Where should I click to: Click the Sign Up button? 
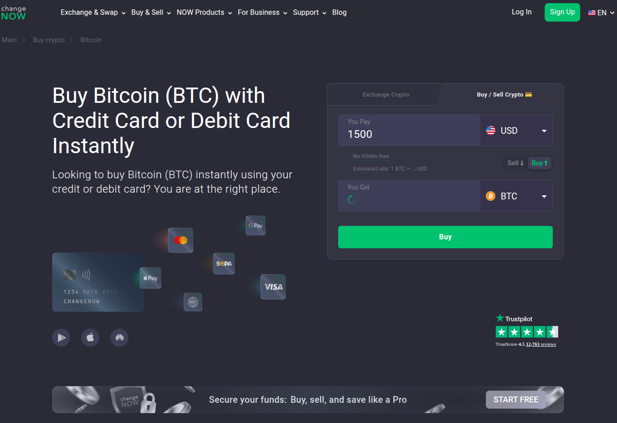pos(562,12)
